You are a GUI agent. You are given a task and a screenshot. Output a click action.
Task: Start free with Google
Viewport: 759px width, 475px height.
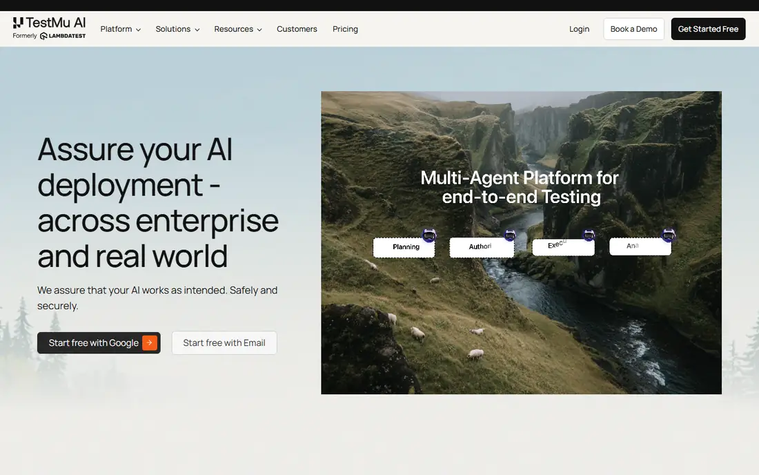point(99,343)
